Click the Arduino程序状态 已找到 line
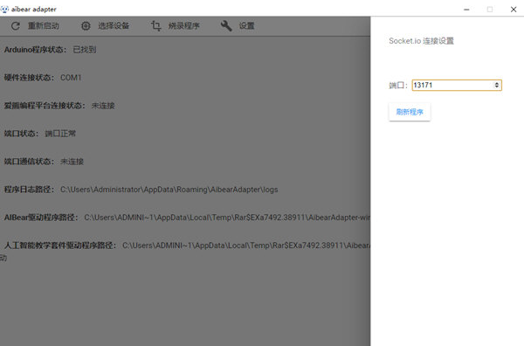Screen dimensions: 524x346 [x=50, y=50]
